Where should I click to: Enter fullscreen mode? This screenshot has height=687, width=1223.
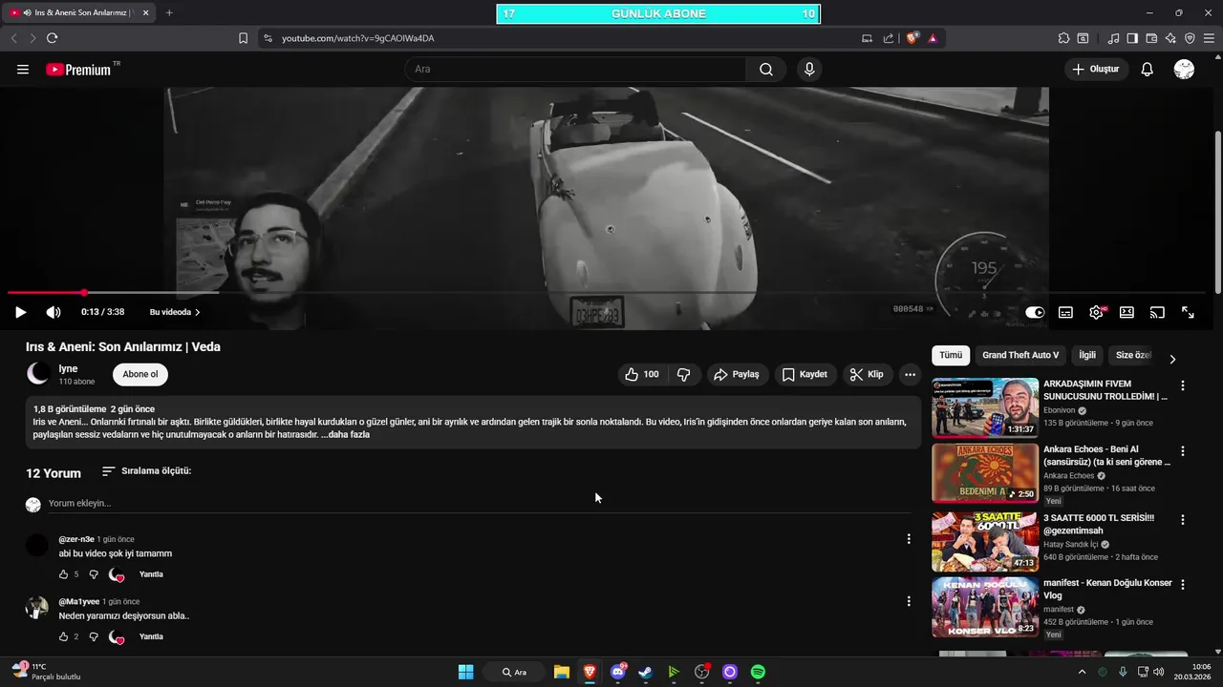[1188, 312]
